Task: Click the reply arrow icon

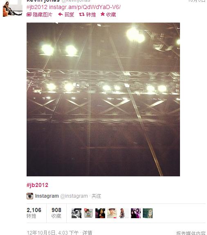Action: (x=61, y=14)
